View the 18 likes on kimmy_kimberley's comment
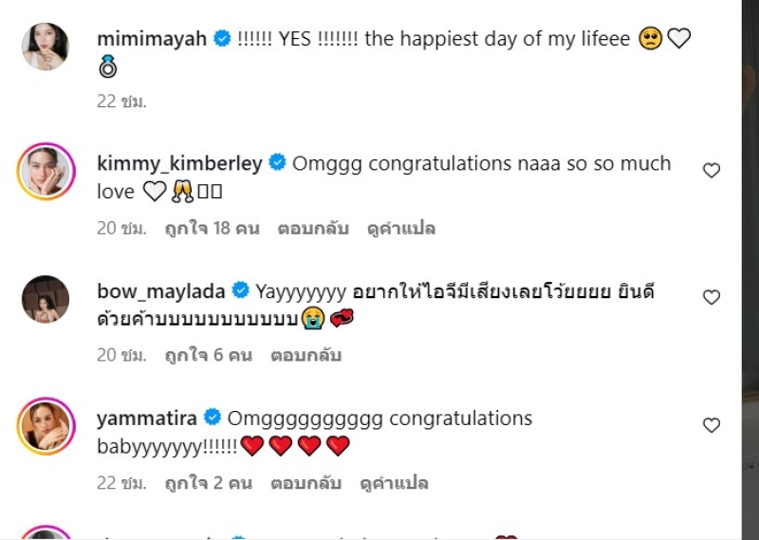 (212, 229)
